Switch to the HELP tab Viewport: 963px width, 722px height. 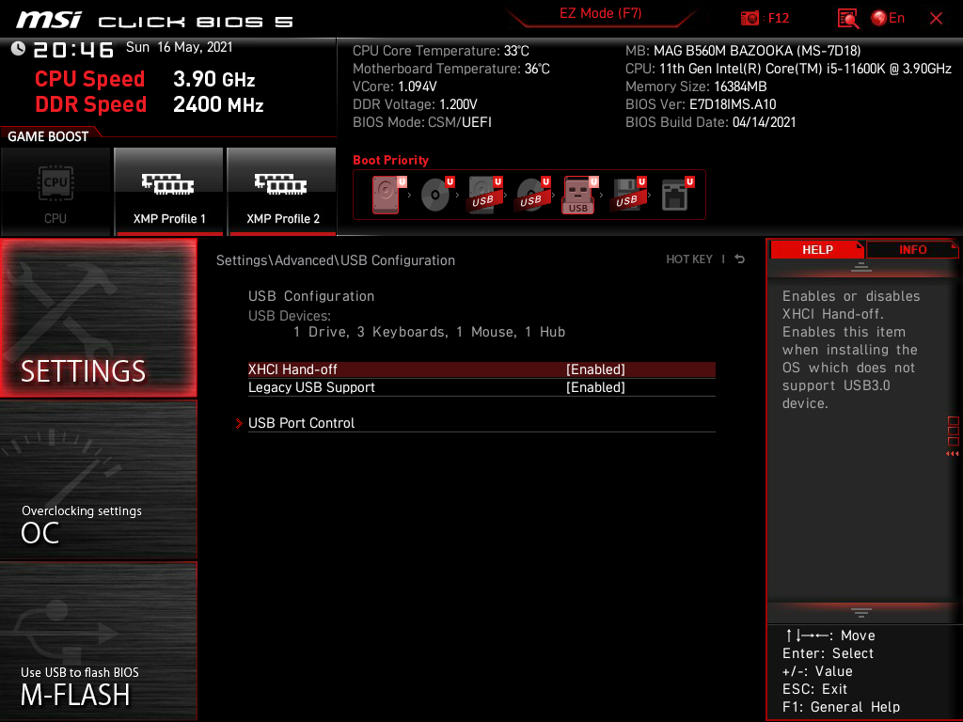tap(817, 250)
